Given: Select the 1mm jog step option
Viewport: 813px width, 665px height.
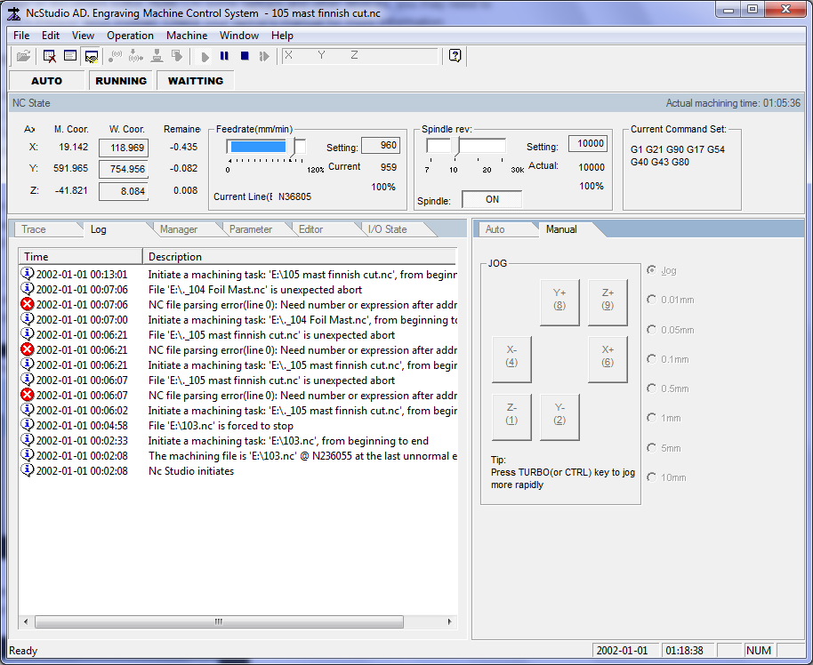Looking at the screenshot, I should tap(653, 418).
